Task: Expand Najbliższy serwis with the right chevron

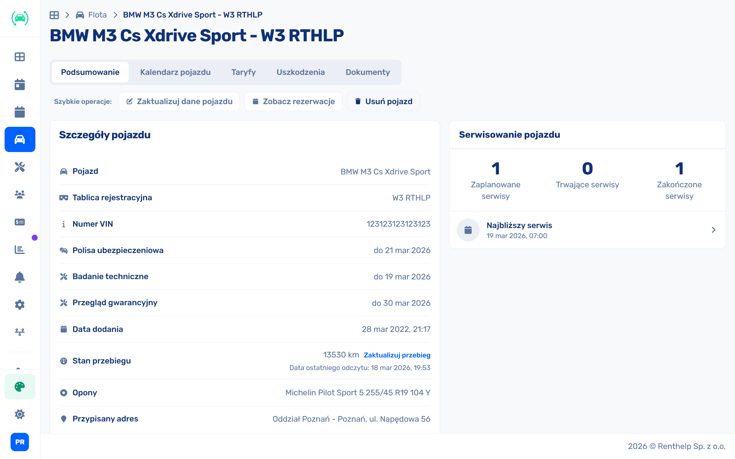Action: coord(713,230)
